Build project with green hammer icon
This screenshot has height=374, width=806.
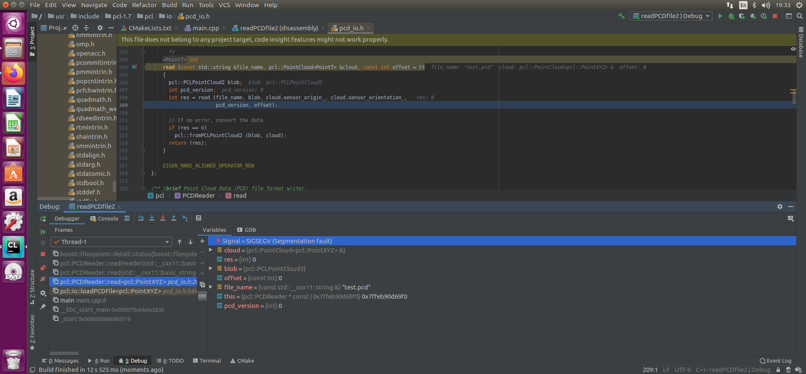[621, 16]
